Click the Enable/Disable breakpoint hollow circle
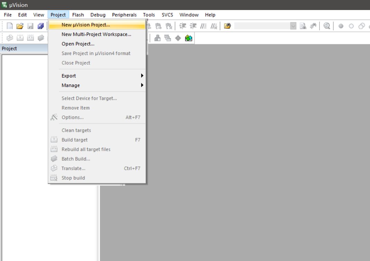This screenshot has width=370, height=261. 351,26
